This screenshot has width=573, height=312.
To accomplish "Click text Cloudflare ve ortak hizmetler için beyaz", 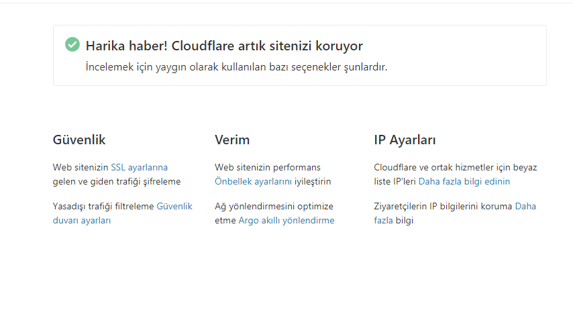I will [456, 167].
